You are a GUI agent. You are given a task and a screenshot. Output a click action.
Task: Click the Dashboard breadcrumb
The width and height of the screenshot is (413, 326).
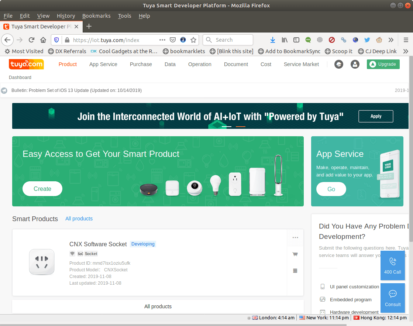click(20, 78)
